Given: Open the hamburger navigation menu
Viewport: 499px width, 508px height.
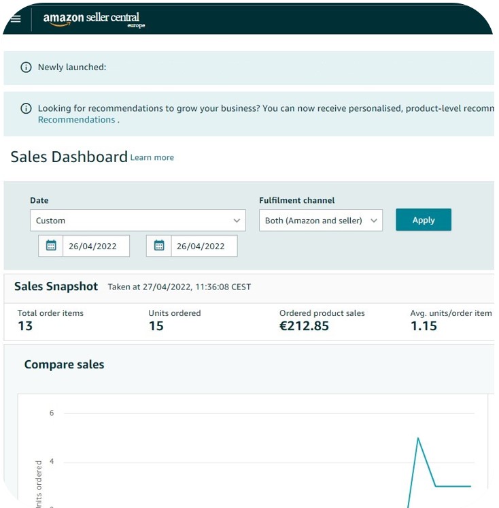Looking at the screenshot, I should [16, 18].
